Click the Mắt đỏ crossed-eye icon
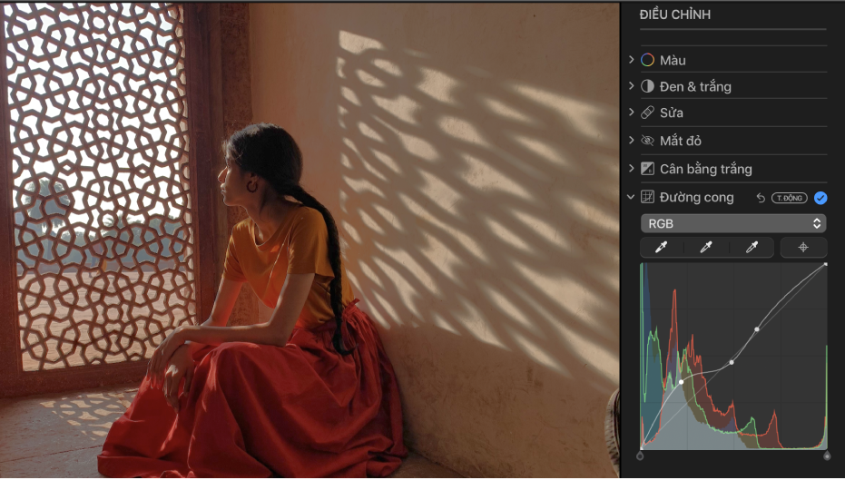This screenshot has height=480, width=845. 647,141
